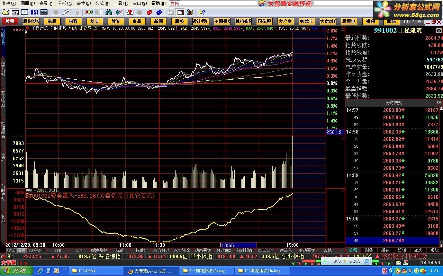Open the 股票池 category button

(349, 21)
